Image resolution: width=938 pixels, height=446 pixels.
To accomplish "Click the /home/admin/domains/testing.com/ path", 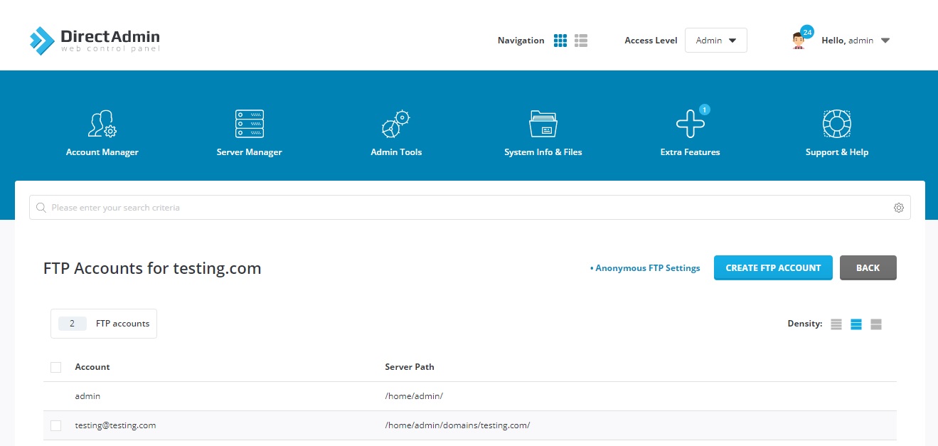I will (x=457, y=425).
